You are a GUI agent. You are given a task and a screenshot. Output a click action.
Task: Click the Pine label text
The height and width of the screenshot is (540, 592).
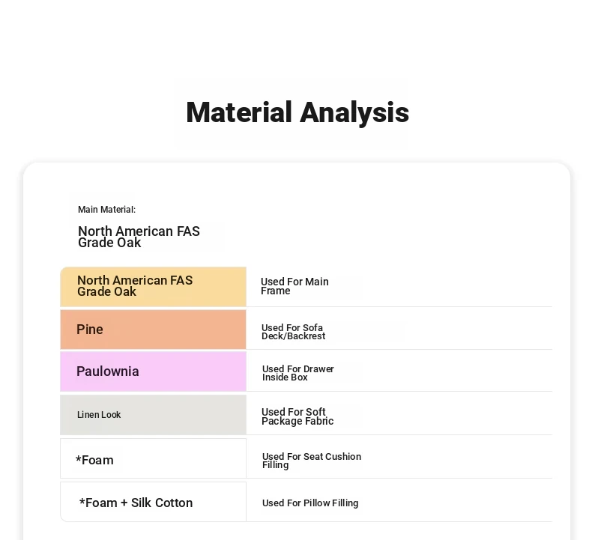89,330
